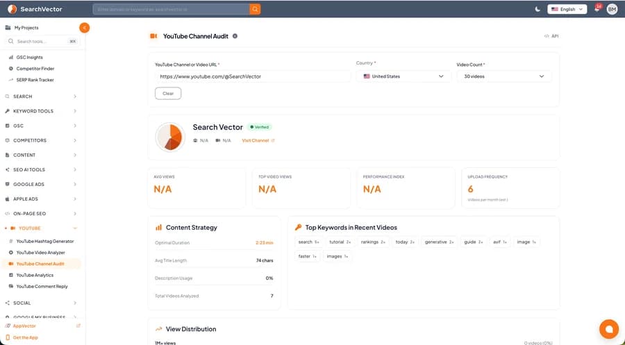This screenshot has height=345, width=625.
Task: Expand the KEYWORD TOOLS section
Action: click(x=41, y=111)
